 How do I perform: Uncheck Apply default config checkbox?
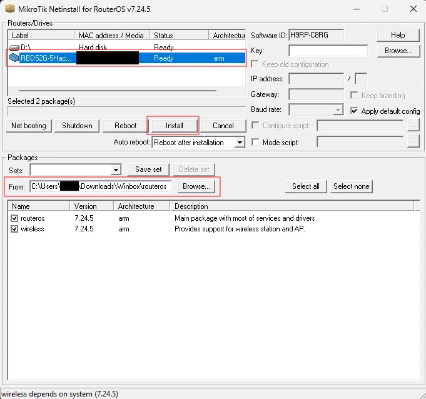coord(354,111)
